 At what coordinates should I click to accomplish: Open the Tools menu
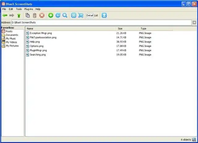click(x=19, y=9)
